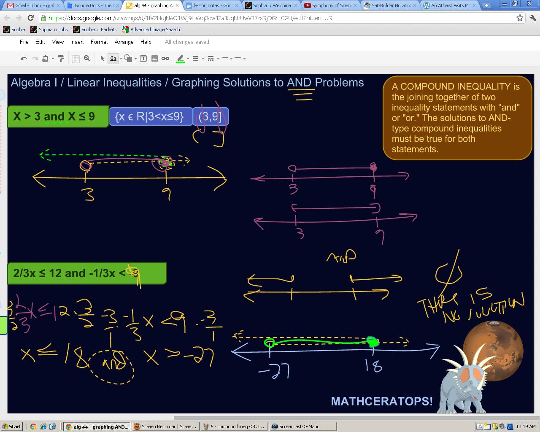Click the insert link icon

click(x=165, y=59)
